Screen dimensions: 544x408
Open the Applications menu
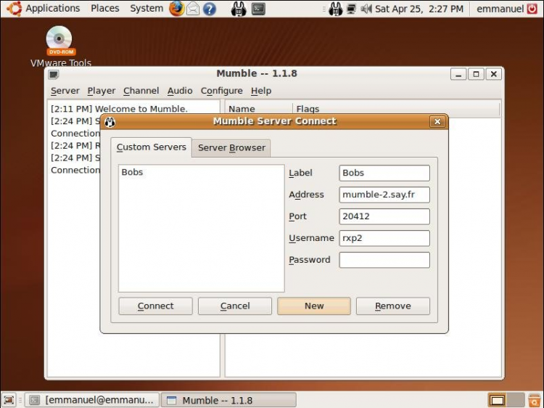[53, 8]
